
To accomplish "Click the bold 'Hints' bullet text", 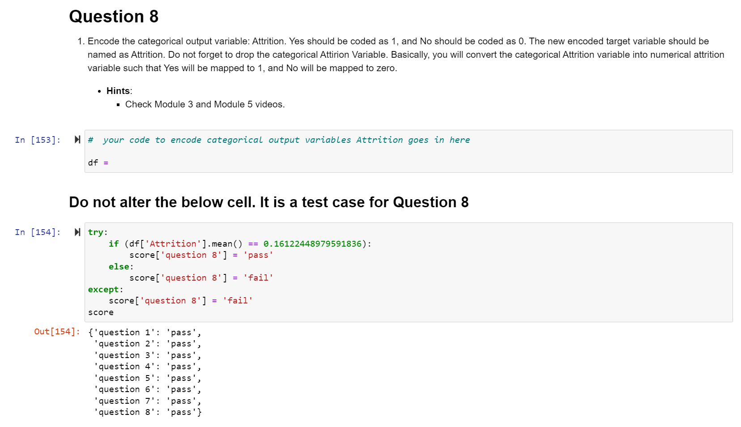I will coord(118,91).
